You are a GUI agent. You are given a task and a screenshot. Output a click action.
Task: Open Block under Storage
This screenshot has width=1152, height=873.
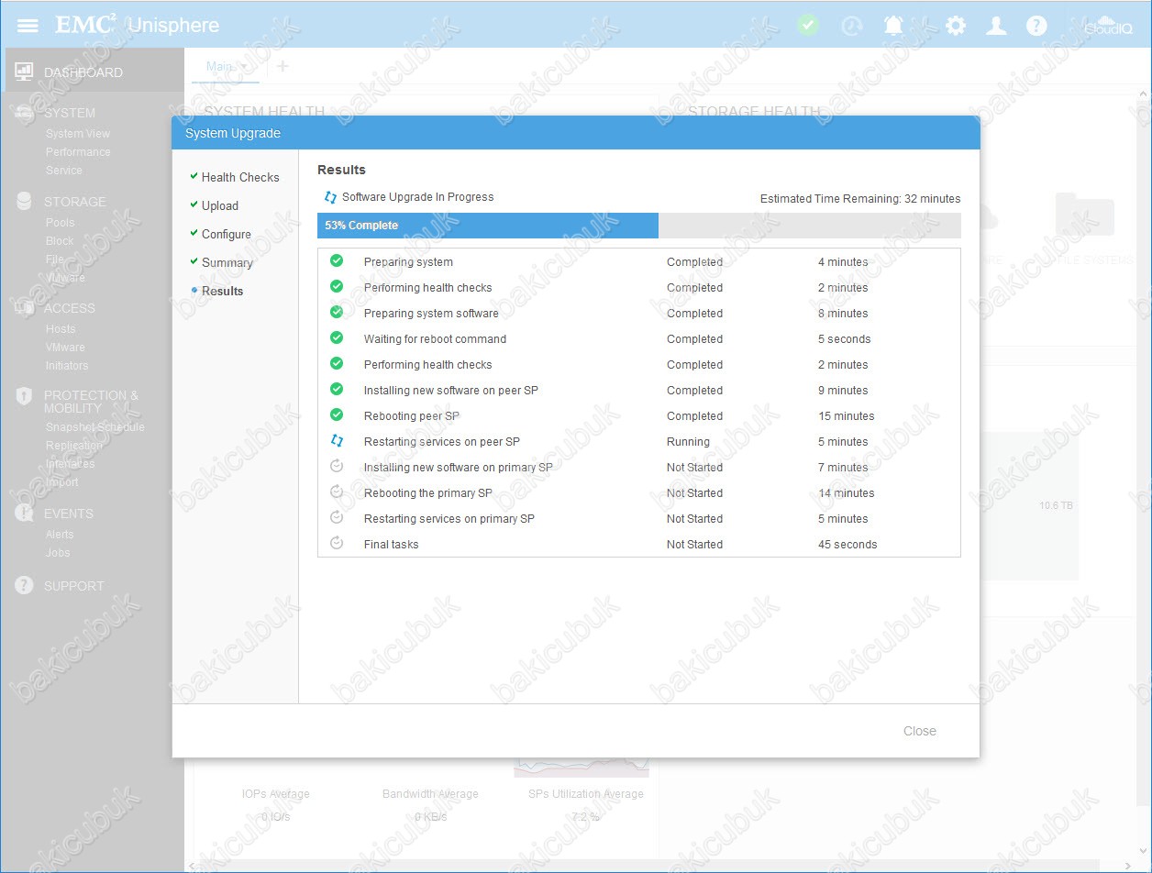(60, 241)
